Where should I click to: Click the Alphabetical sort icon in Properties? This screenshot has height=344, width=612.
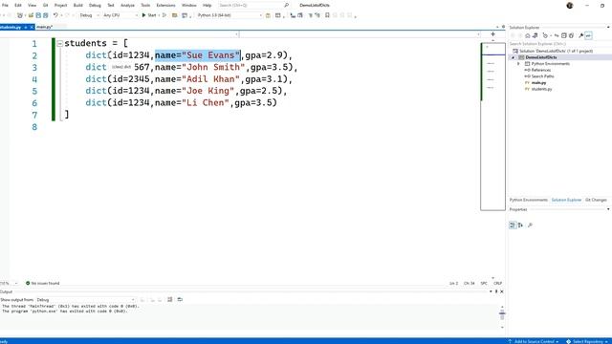(x=520, y=226)
